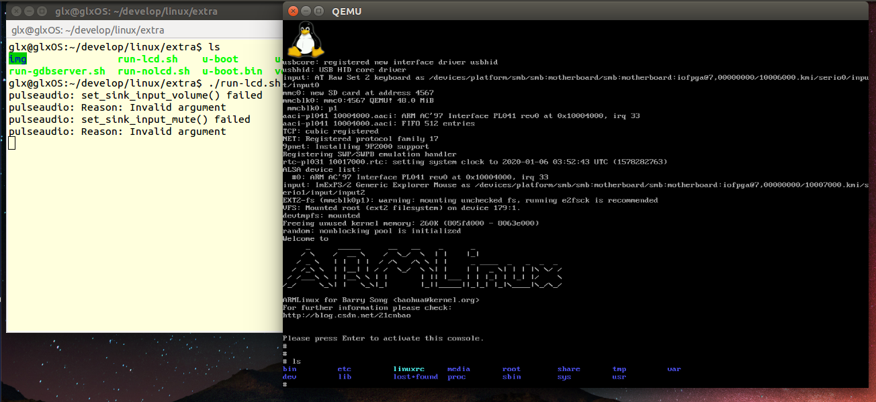Minimize the QEMU window
The height and width of the screenshot is (402, 876).
[x=306, y=11]
